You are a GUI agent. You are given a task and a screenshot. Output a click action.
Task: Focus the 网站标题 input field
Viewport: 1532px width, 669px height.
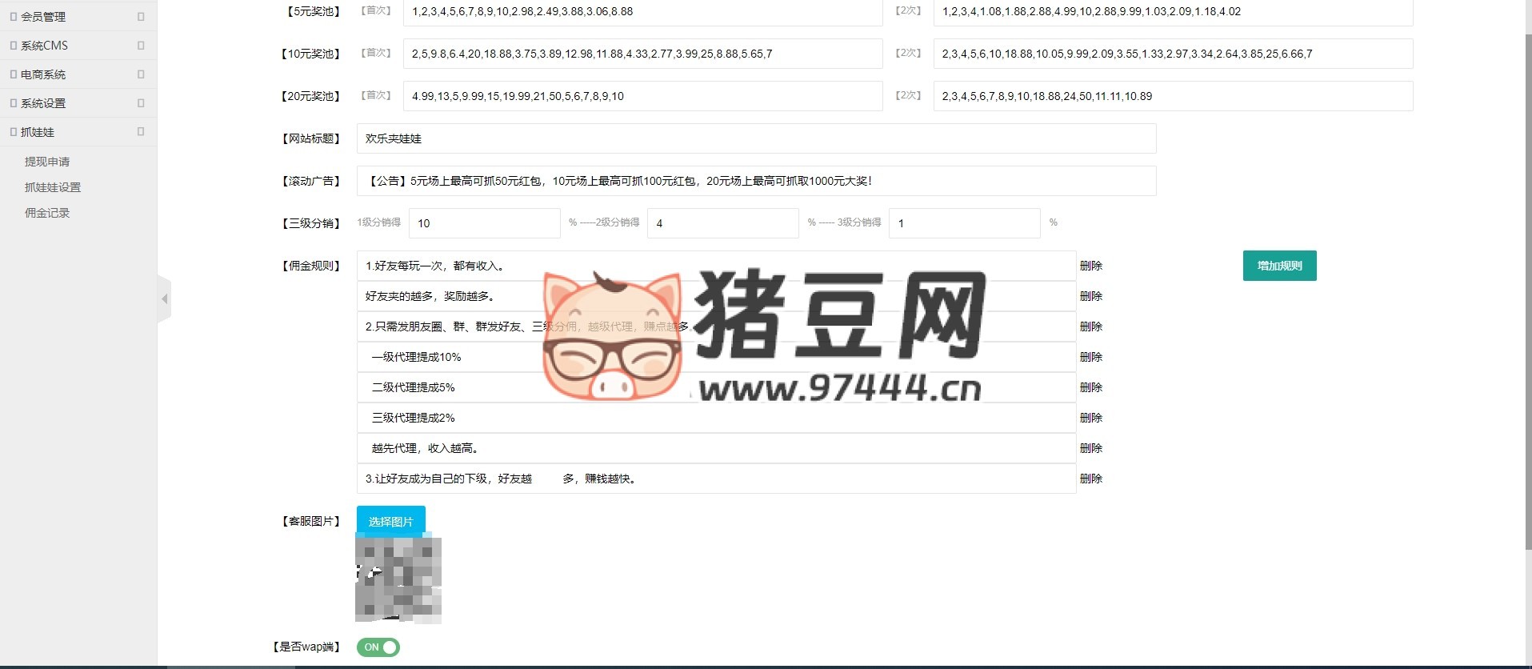click(756, 138)
